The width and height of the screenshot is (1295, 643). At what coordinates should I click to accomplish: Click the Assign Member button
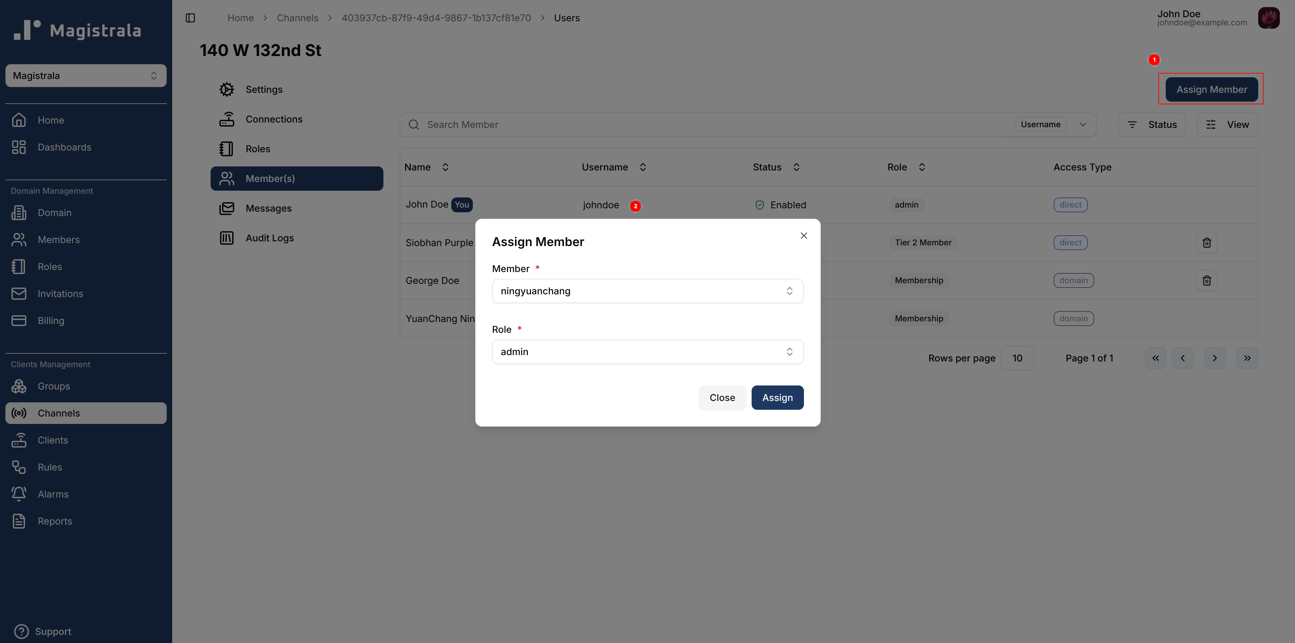point(1212,89)
